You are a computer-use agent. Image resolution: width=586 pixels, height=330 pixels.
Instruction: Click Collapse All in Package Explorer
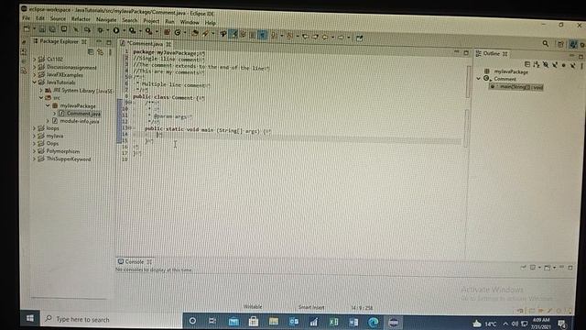click(91, 51)
